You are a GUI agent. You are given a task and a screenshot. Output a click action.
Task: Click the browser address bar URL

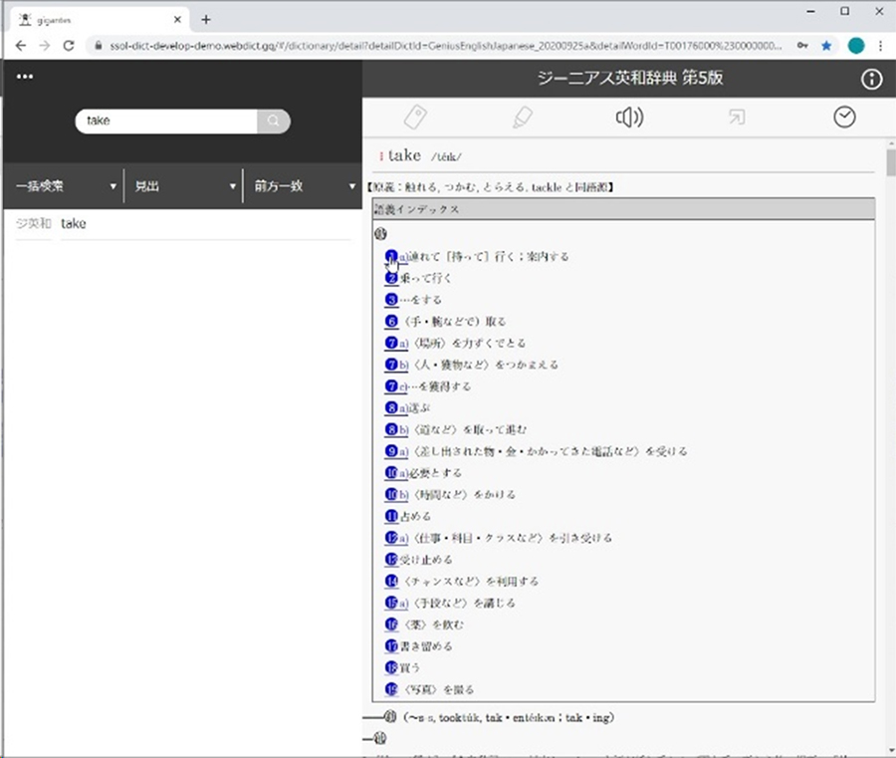tap(446, 46)
